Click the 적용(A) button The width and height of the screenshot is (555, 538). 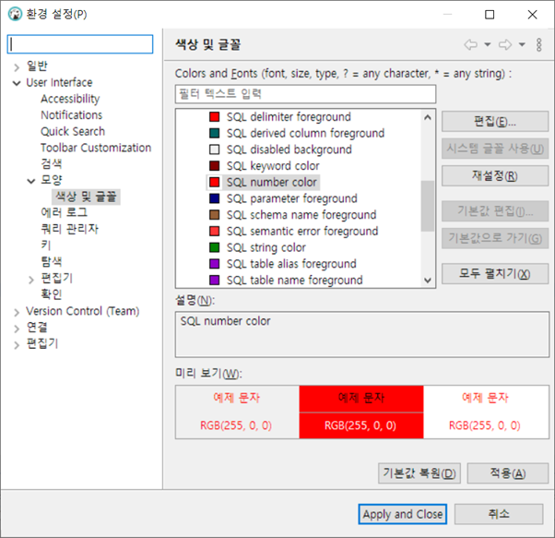(x=508, y=473)
